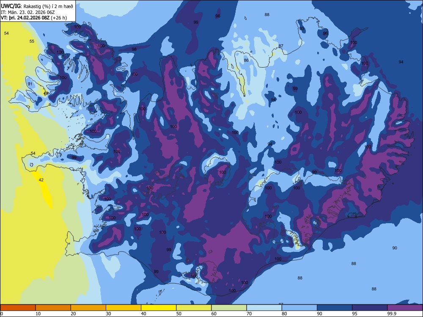Select the dark indigo 95–99.9 legend swatch
This screenshot has width=423, height=317.
(x=370, y=308)
